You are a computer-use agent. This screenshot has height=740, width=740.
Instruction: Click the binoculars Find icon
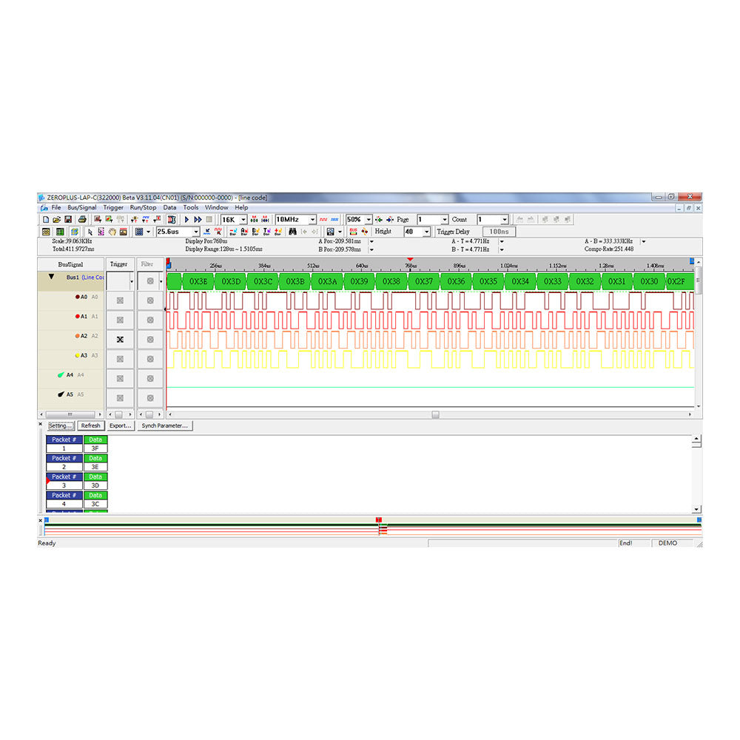coord(292,232)
